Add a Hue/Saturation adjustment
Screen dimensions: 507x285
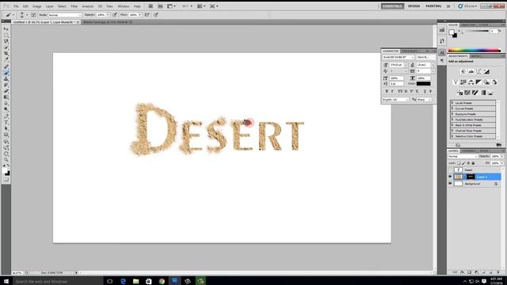[x=463, y=82]
